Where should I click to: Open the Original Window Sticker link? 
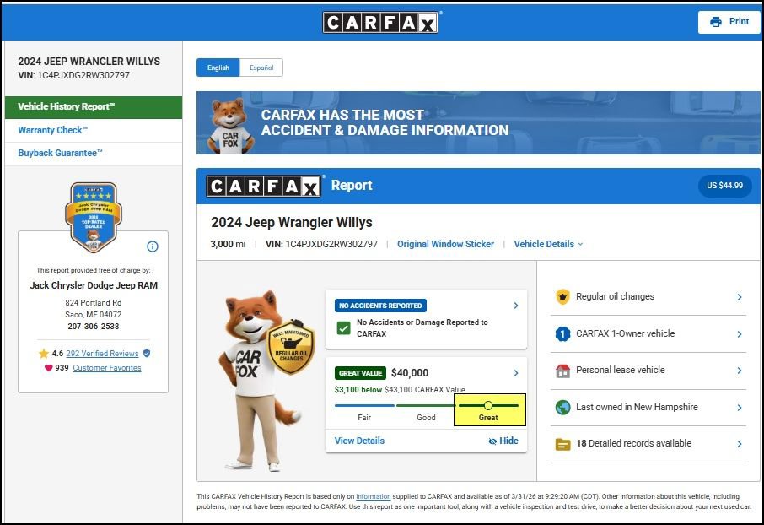click(445, 244)
